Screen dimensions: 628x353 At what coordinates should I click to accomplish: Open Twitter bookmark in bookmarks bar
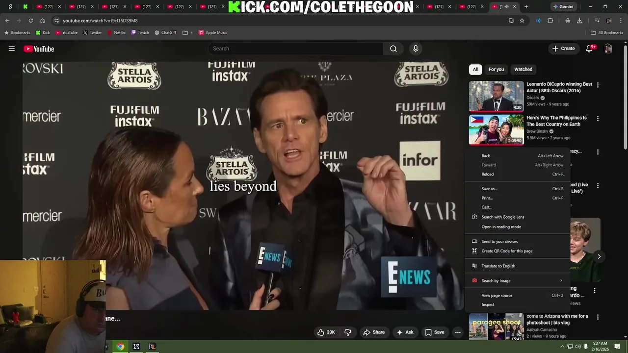point(92,33)
